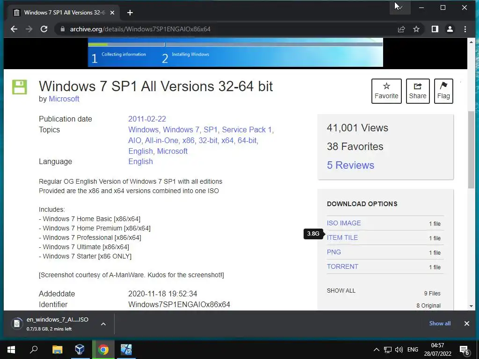Open the Chrome profile icon
Screen dimensions: 479x359
pos(450,29)
